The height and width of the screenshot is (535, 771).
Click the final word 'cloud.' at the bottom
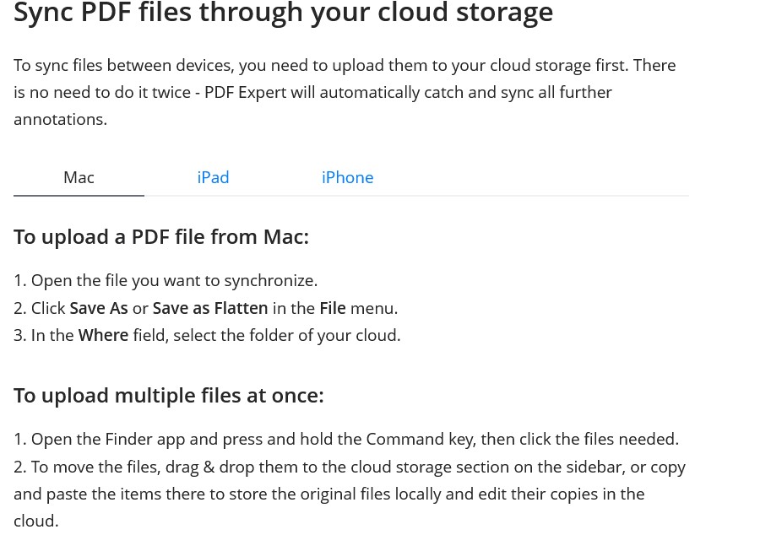[x=36, y=521]
